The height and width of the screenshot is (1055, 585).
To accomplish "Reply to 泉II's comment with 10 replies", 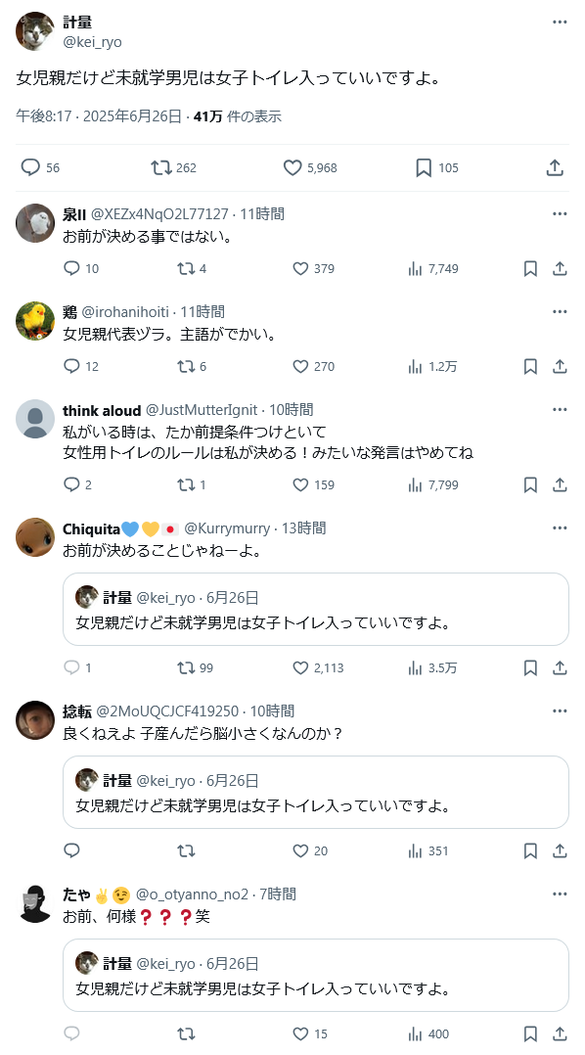I will point(81,268).
